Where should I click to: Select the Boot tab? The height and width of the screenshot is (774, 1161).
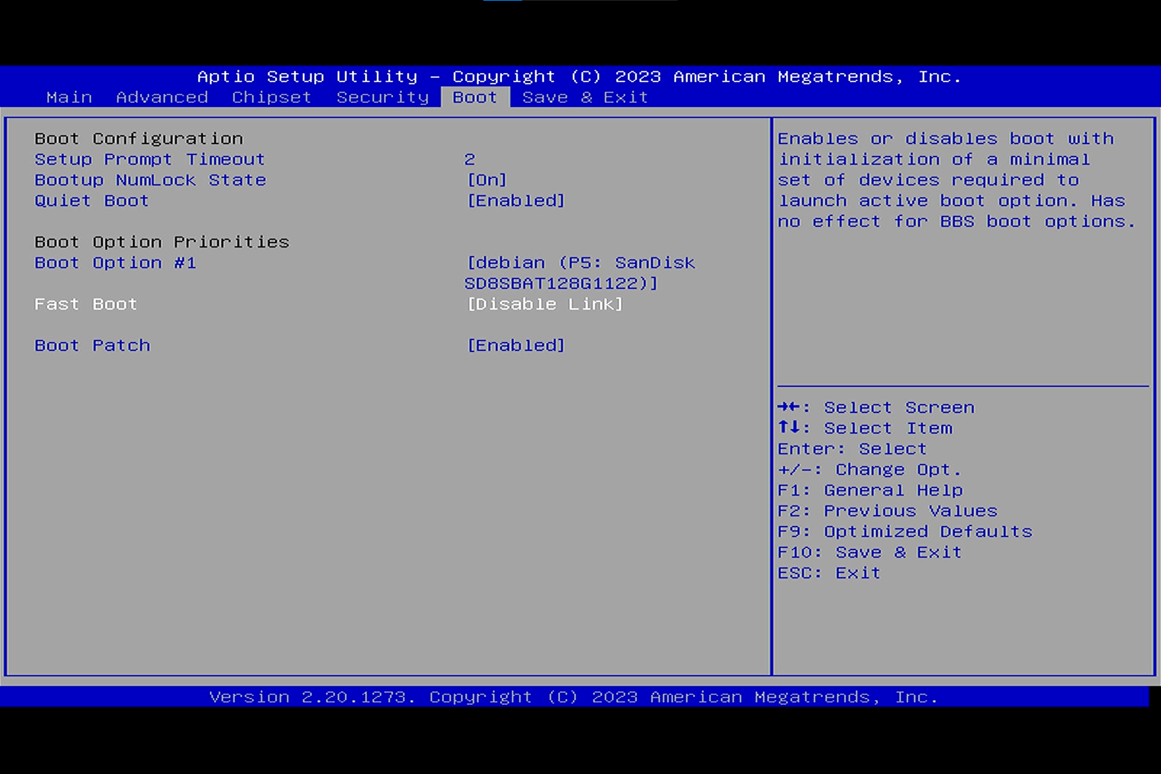pyautogui.click(x=475, y=97)
